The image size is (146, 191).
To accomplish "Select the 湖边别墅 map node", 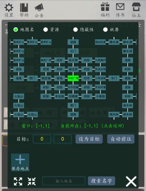I will (x=100, y=42).
